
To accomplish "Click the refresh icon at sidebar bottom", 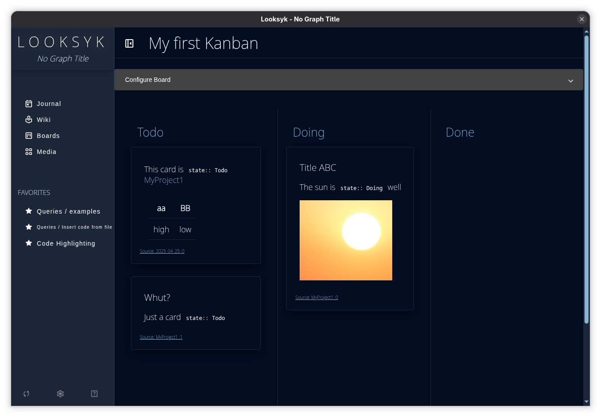I will (x=26, y=393).
